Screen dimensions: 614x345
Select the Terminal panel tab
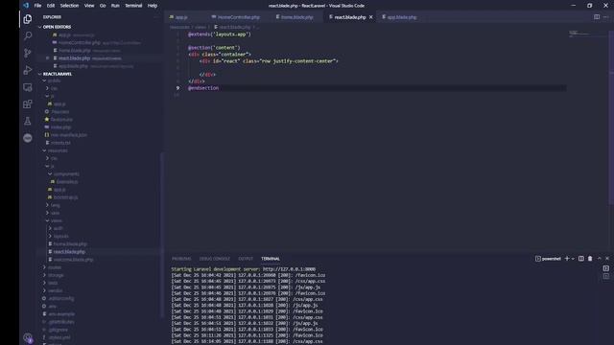click(271, 259)
